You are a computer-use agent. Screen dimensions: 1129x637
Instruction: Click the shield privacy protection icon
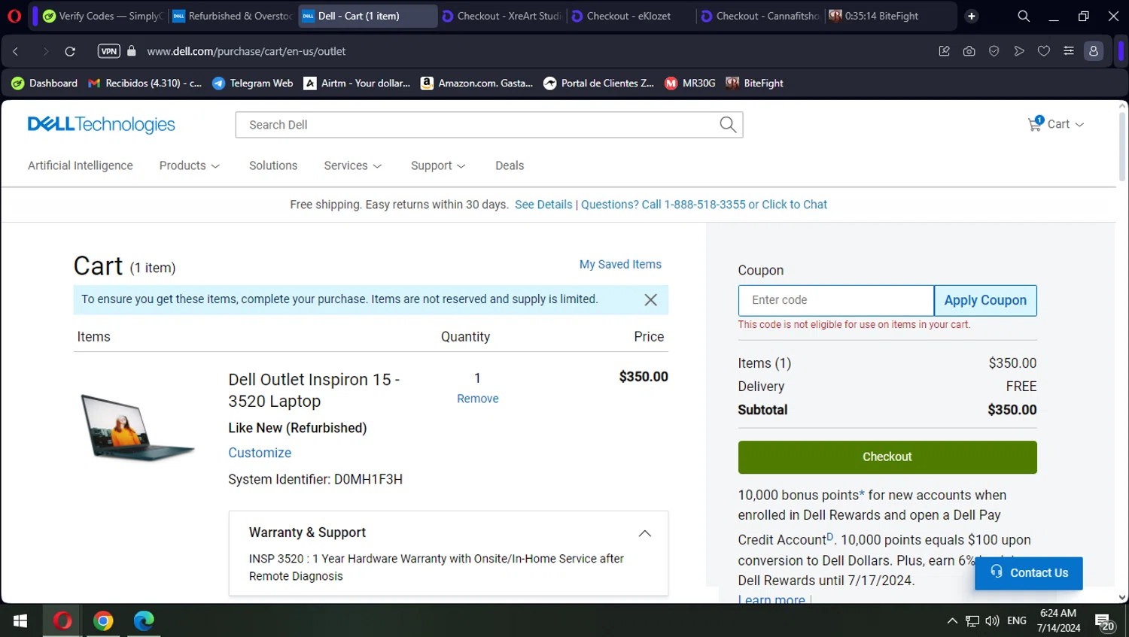click(994, 51)
